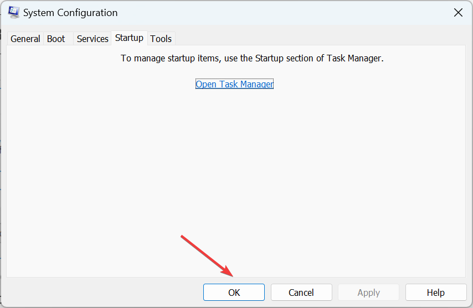Click the startup items instruction text

(x=252, y=58)
